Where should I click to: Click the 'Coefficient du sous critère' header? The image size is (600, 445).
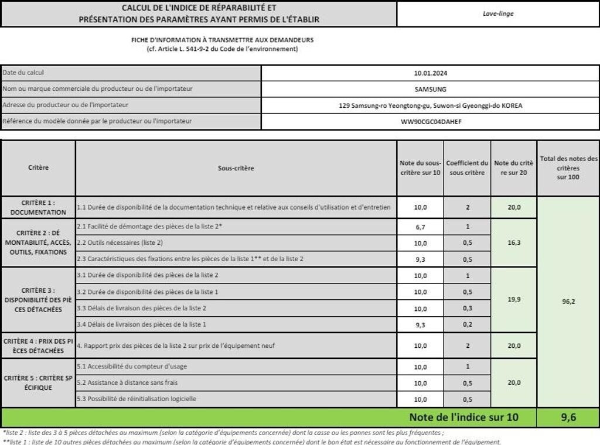click(x=466, y=168)
